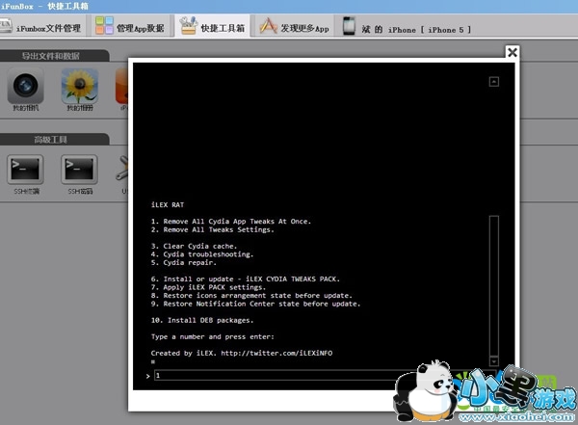Click the small up-arrow box in the terminal's top right
This screenshot has width=578, height=425.
pos(494,82)
